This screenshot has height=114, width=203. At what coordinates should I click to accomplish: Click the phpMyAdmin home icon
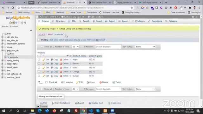point(10,22)
